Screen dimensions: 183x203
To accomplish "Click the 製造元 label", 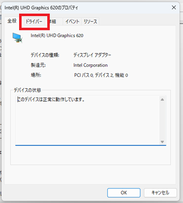I will point(38,65).
